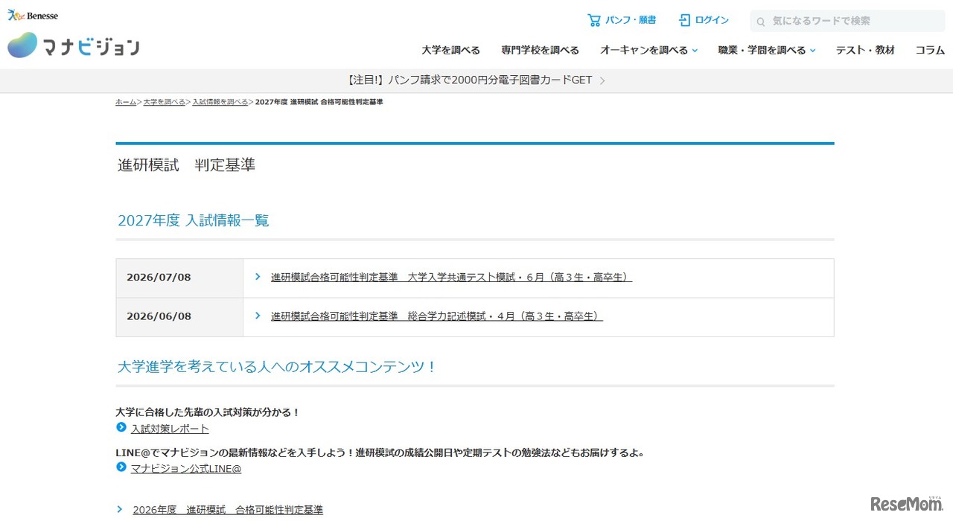Viewport: 953px width, 521px height.
Task: Click the 大学進学を考えている人へのオススメコンテンツ heading
Action: [x=277, y=366]
